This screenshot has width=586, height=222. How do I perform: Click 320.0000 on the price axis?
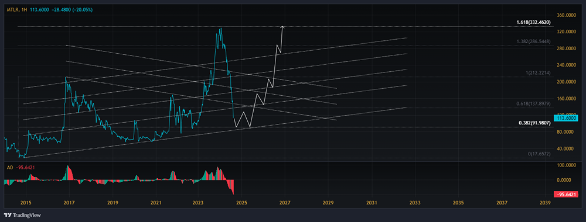click(x=567, y=32)
